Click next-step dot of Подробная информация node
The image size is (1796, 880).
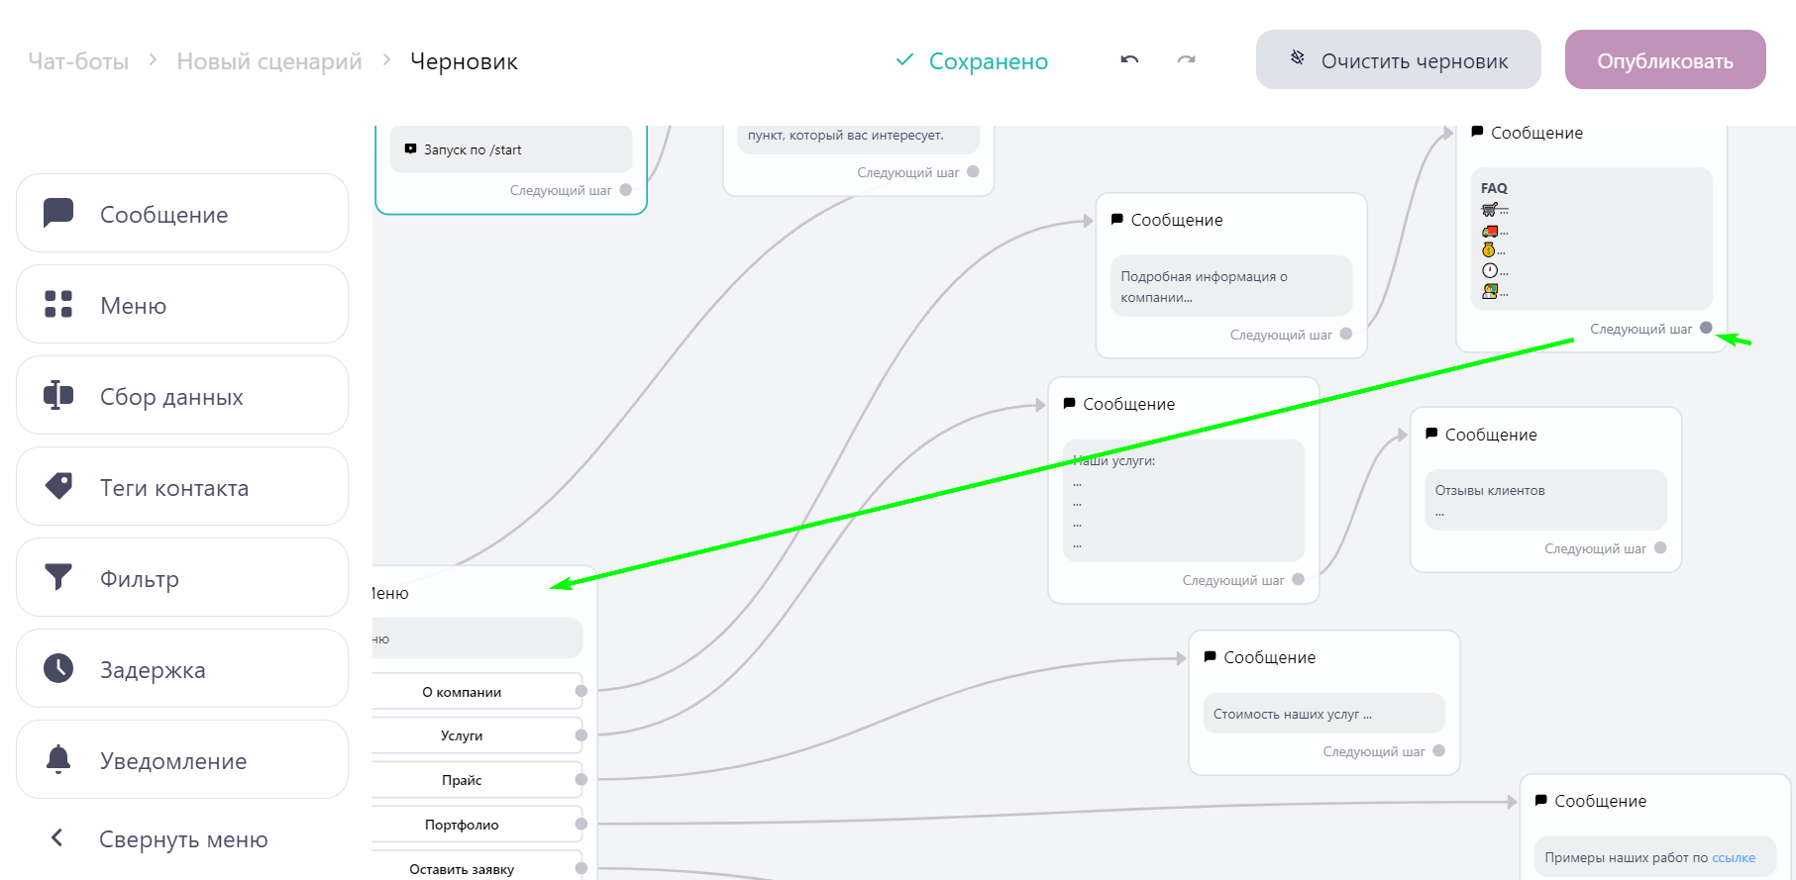click(x=1346, y=334)
